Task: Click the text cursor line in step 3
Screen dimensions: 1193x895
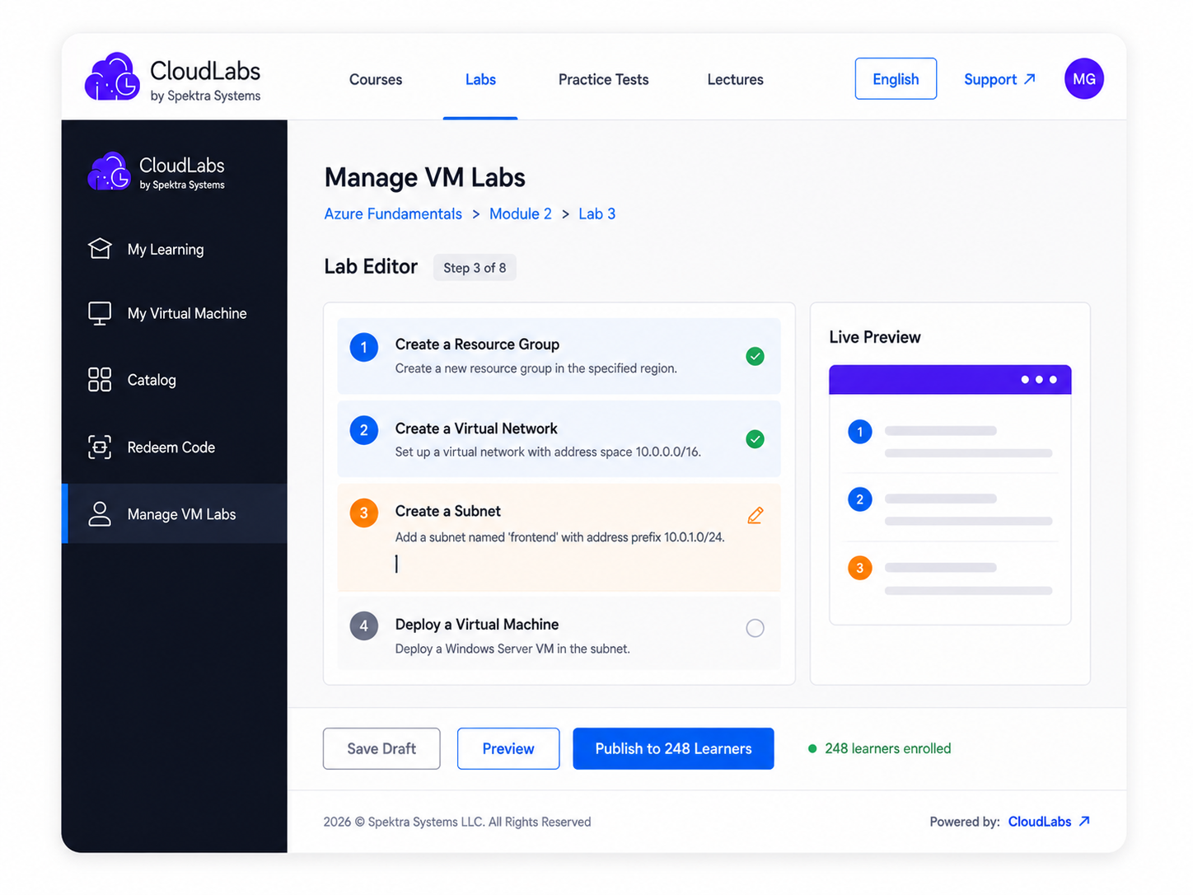Action: pos(396,564)
